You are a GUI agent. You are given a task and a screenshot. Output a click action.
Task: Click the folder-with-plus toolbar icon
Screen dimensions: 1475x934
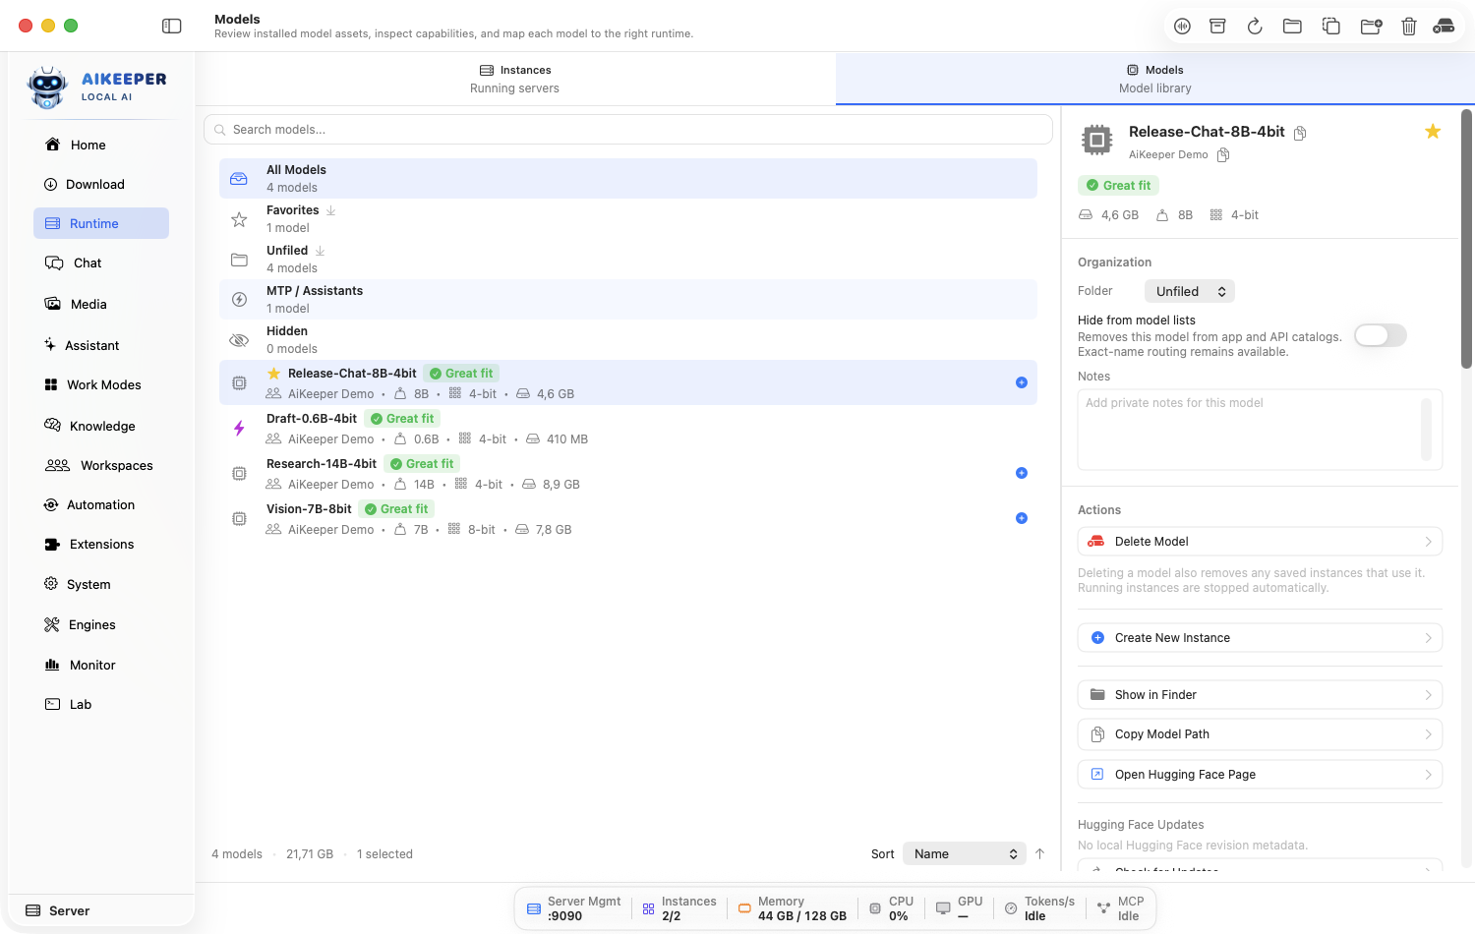click(x=1371, y=27)
